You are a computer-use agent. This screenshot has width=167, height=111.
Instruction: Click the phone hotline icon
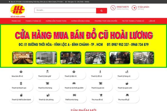coord(113,8)
